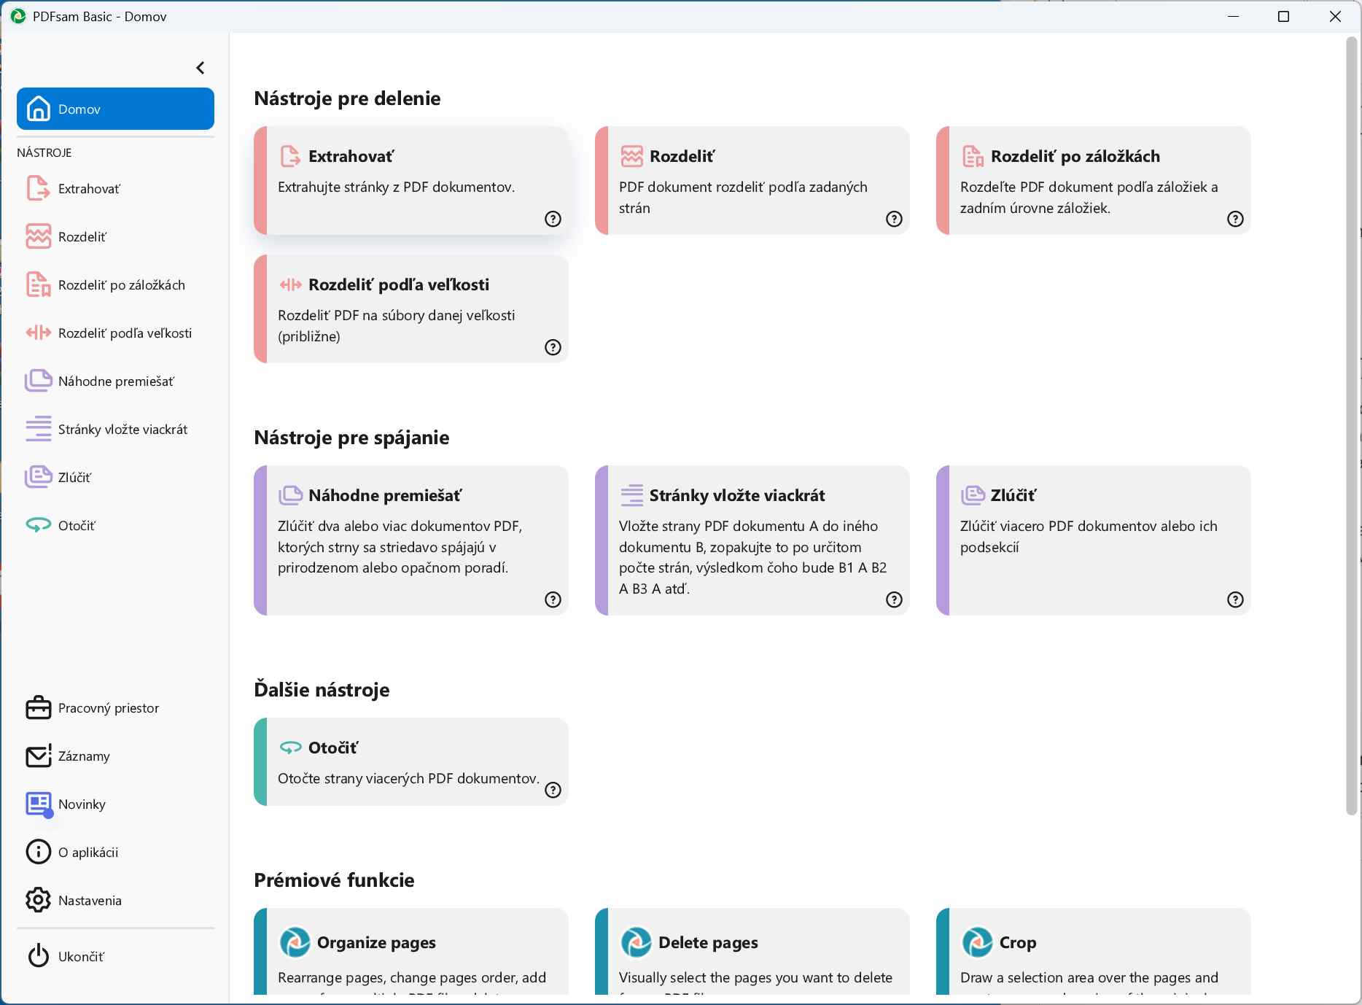The image size is (1362, 1005).
Task: Open the Otočiť rotate tool in sidebar
Action: (x=76, y=526)
